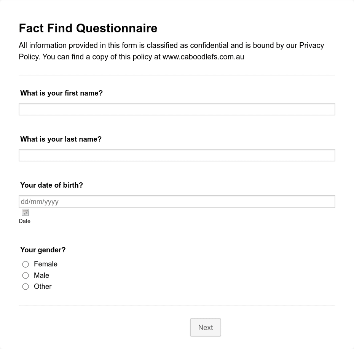Click the small calendar icon below date field

click(x=25, y=212)
